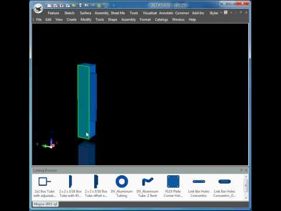Screen dimensions: 281x211
Task: Open the Assembly menu in menu bar
Action: [128, 19]
